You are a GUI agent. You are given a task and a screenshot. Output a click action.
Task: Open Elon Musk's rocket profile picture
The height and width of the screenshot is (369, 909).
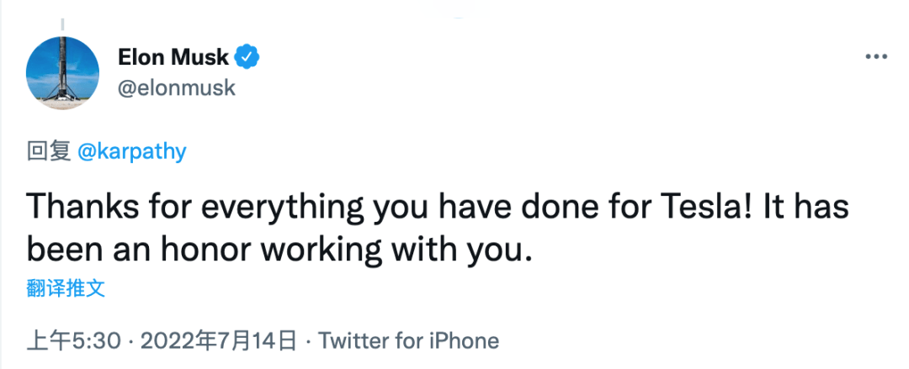point(62,73)
